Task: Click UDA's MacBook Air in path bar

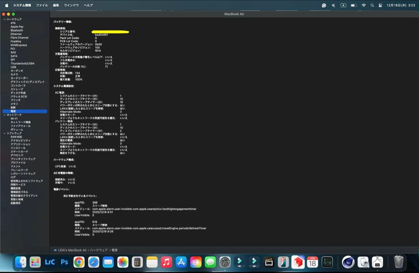Action: (x=72, y=250)
